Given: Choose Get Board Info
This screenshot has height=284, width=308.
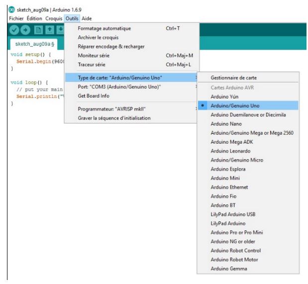Looking at the screenshot, I should [x=131, y=95].
